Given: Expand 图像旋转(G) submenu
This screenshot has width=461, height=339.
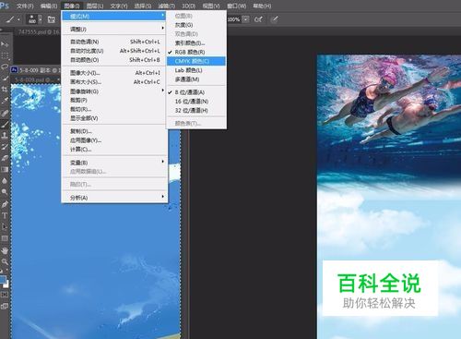Looking at the screenshot, I should [x=114, y=91].
